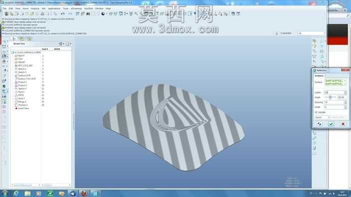Click the Undo arrow in the toolbar
The height and width of the screenshot is (197, 351).
pos(63,14)
